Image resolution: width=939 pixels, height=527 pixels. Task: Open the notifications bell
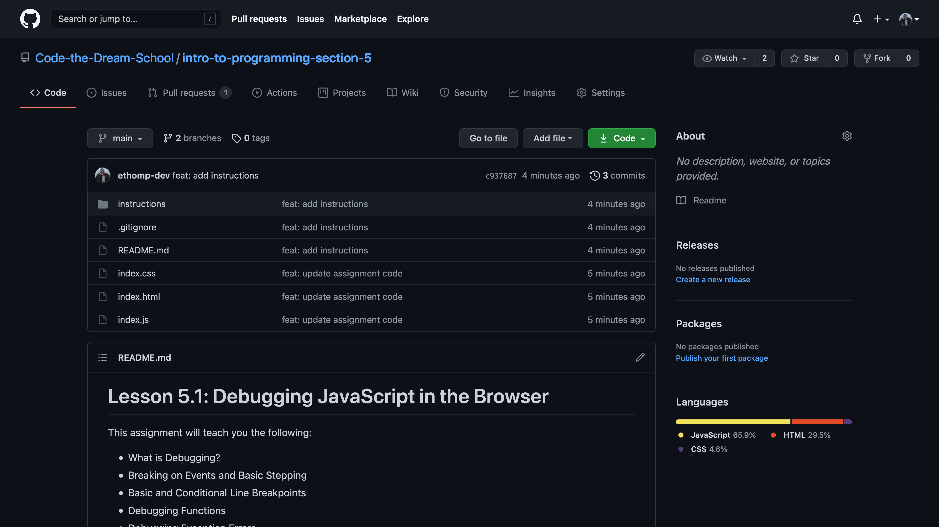point(857,19)
